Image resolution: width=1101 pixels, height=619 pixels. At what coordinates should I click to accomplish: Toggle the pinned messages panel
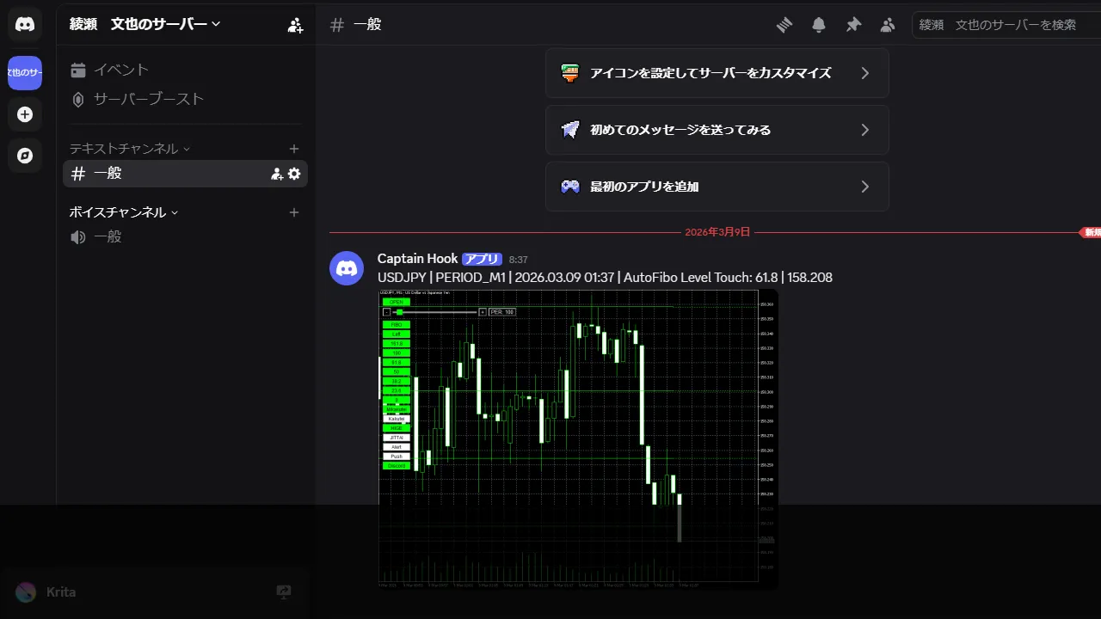click(853, 24)
